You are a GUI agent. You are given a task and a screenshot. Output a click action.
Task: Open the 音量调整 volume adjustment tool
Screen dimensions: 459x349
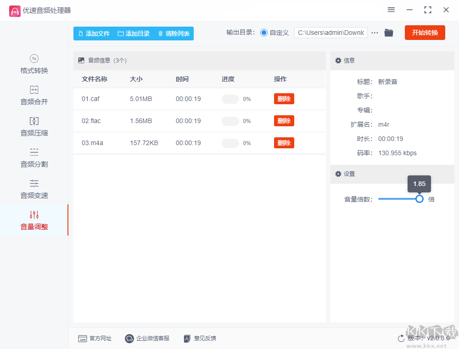(33, 220)
